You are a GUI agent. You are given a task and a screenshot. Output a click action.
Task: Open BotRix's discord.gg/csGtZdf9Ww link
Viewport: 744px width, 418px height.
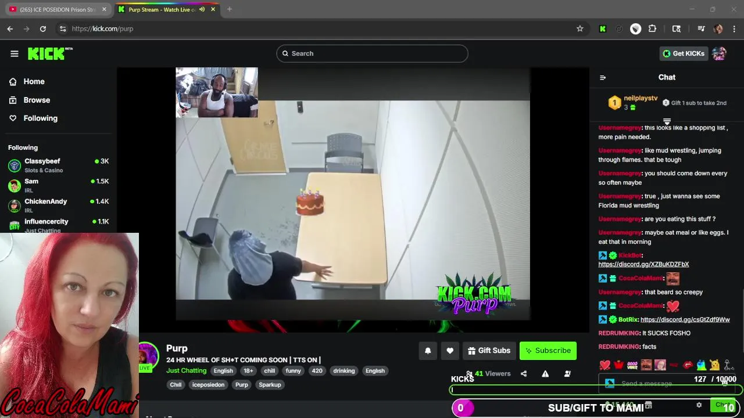click(x=685, y=319)
